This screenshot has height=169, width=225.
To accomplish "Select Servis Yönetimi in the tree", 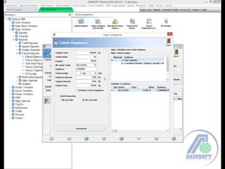I will pyautogui.click(x=24, y=91).
